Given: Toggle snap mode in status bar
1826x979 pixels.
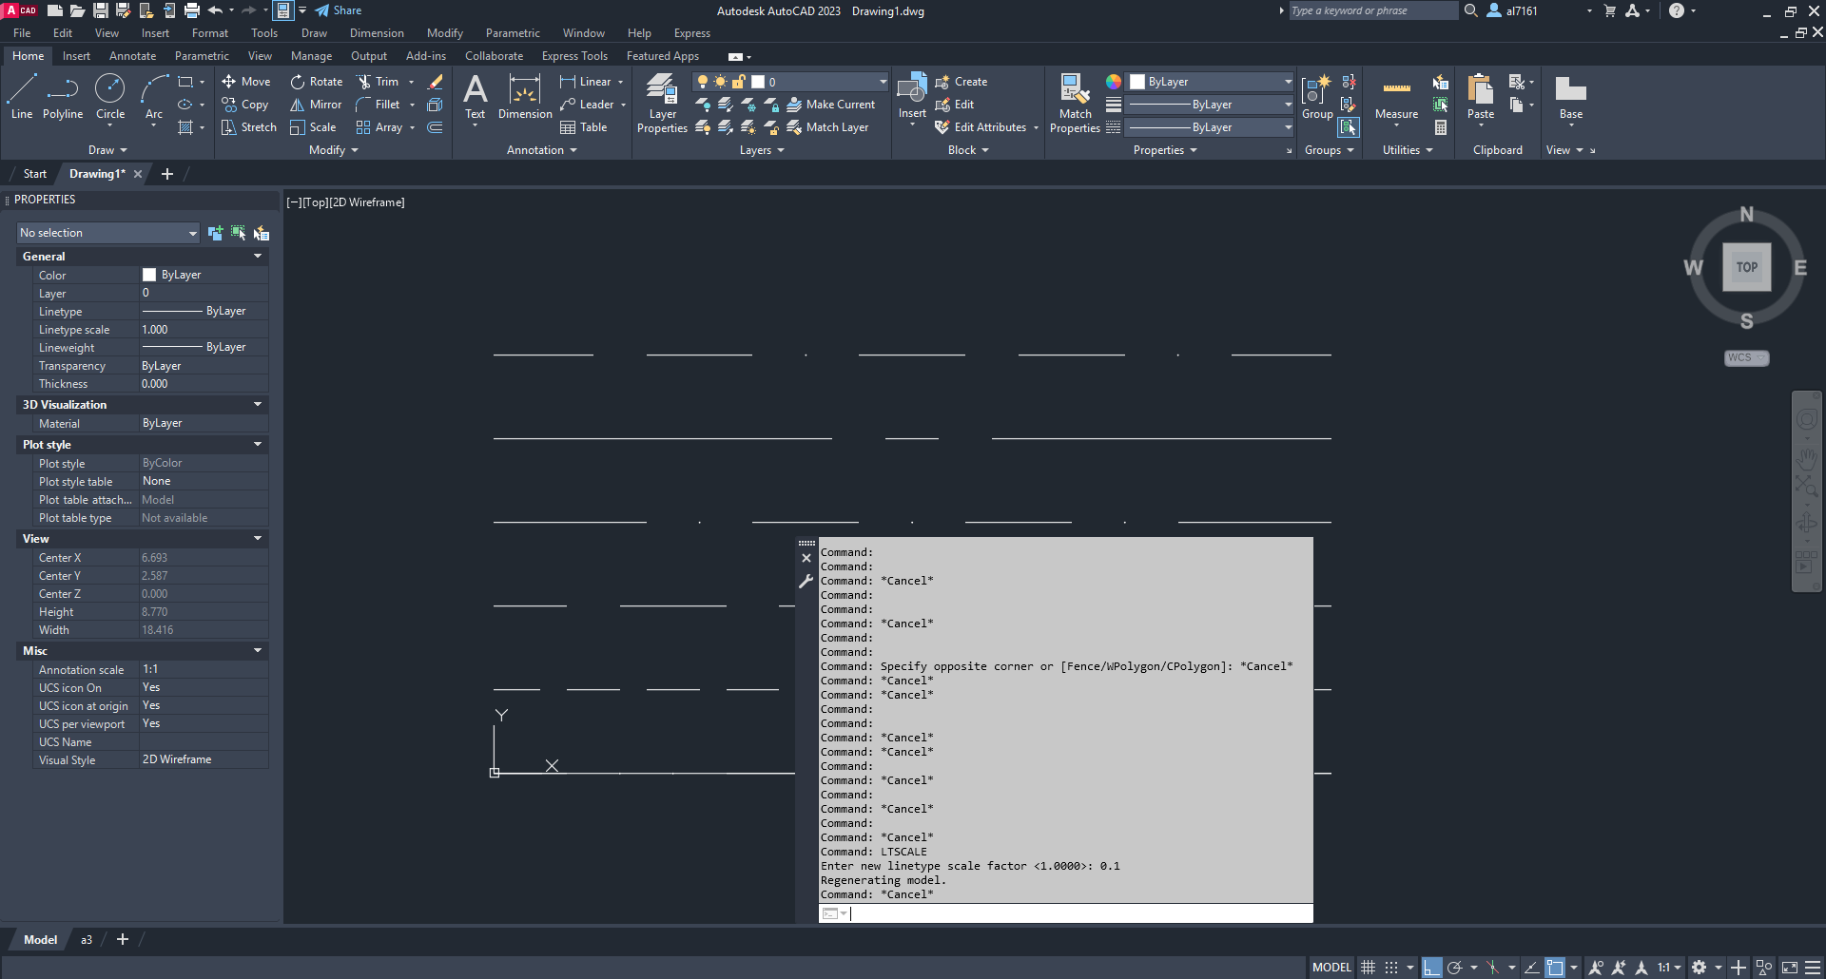Looking at the screenshot, I should (x=1390, y=968).
